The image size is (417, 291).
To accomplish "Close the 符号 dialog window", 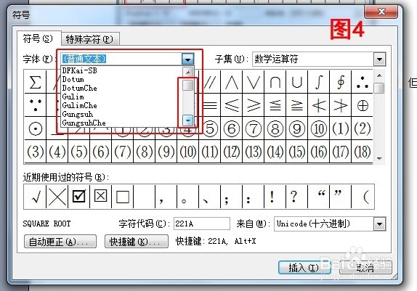I will coord(381,12).
